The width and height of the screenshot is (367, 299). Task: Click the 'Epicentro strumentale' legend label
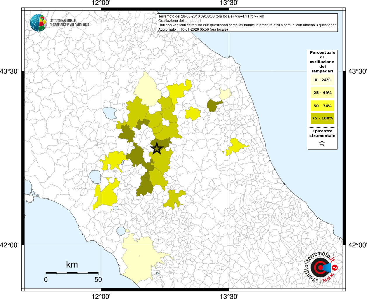pyautogui.click(x=322, y=133)
